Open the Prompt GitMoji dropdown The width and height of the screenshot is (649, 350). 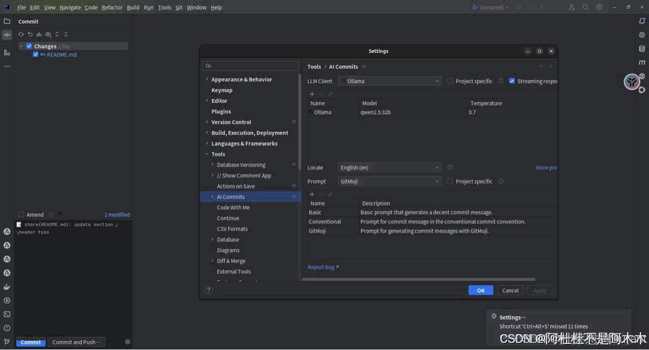click(x=389, y=181)
